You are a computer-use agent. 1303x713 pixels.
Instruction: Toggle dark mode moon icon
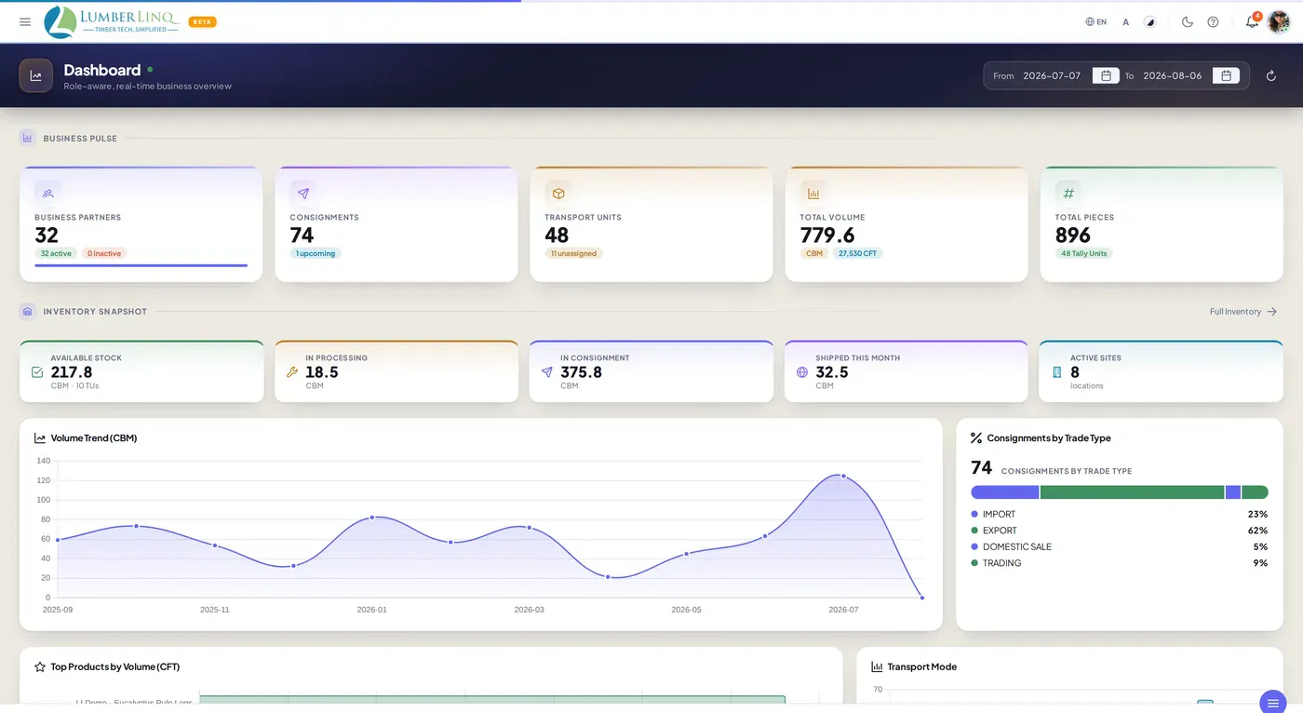[1188, 21]
